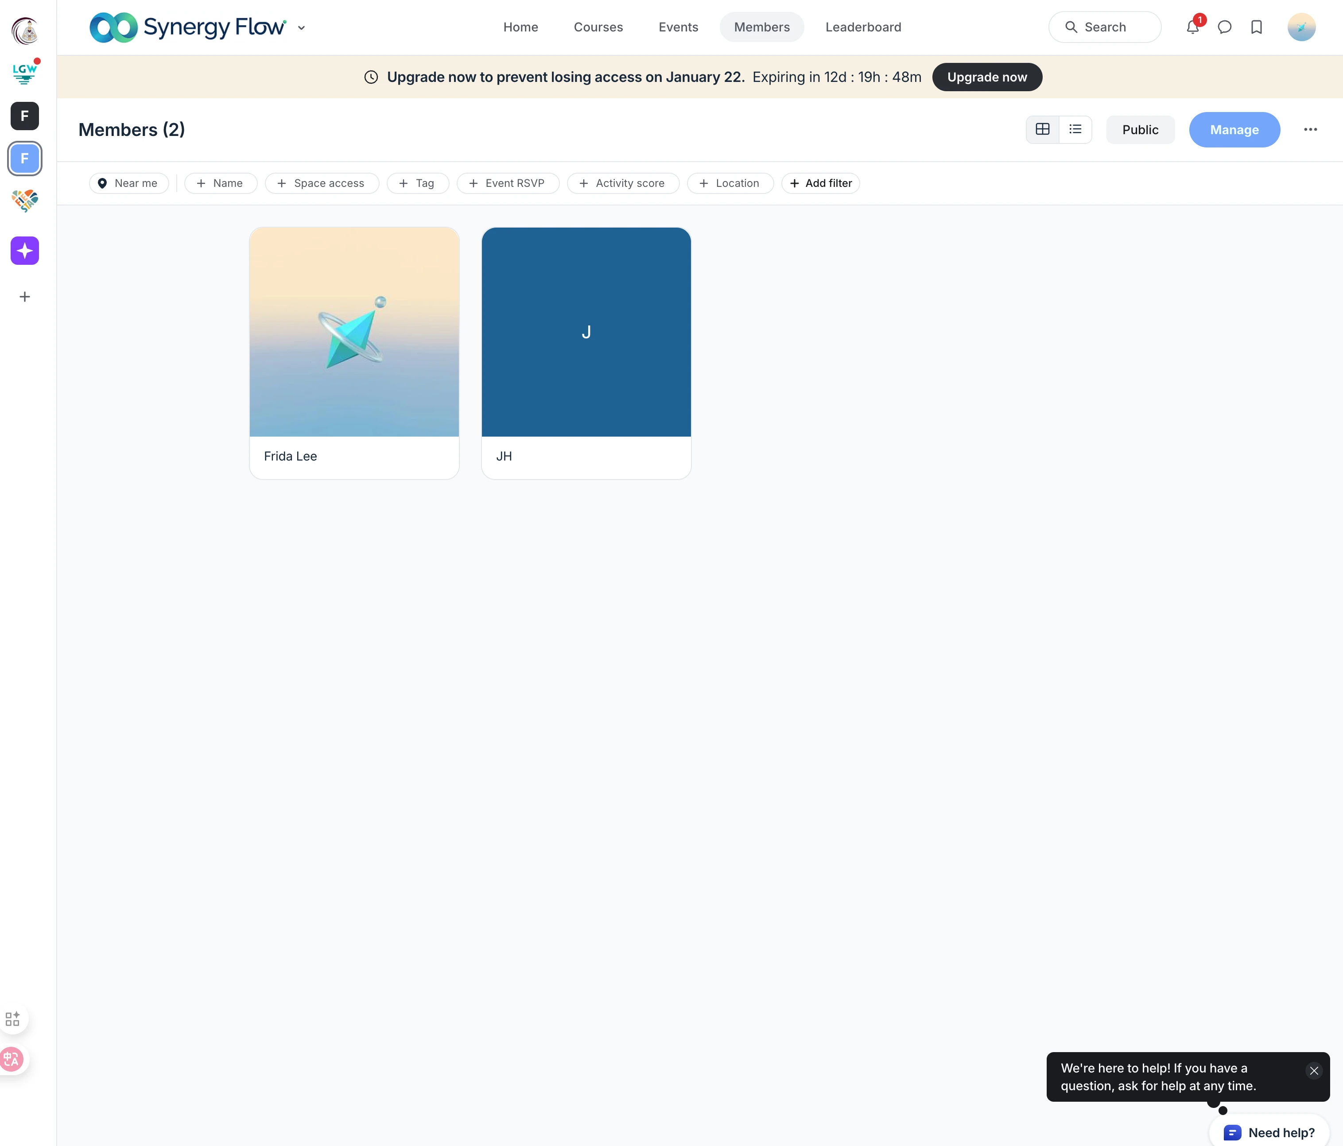Open direct messages chat icon
Viewport: 1343px width, 1146px height.
[x=1224, y=27]
